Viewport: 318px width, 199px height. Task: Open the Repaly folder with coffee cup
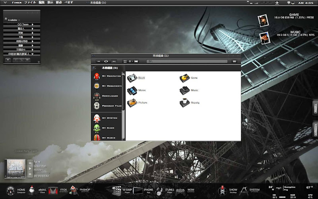(x=184, y=102)
